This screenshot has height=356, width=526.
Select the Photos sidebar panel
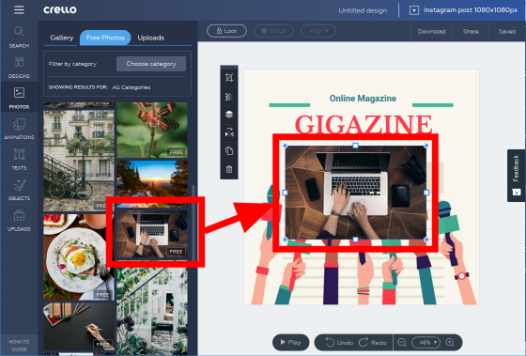(x=19, y=98)
